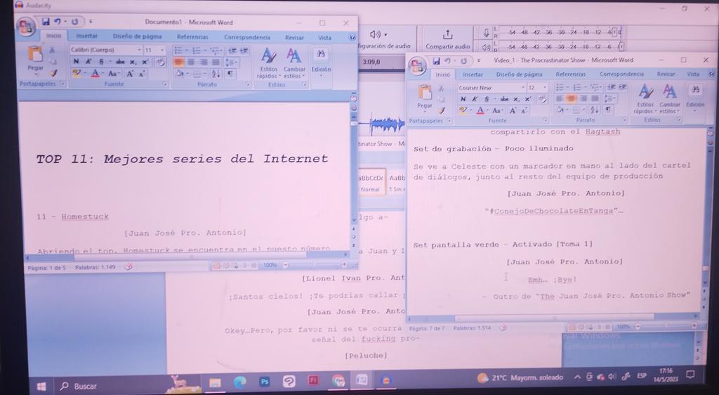This screenshot has height=395, width=719.
Task: Increase font size in Video_1 ribbon
Action: pyautogui.click(x=513, y=110)
